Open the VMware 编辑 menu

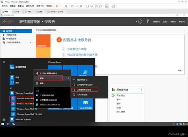coord(13,6)
